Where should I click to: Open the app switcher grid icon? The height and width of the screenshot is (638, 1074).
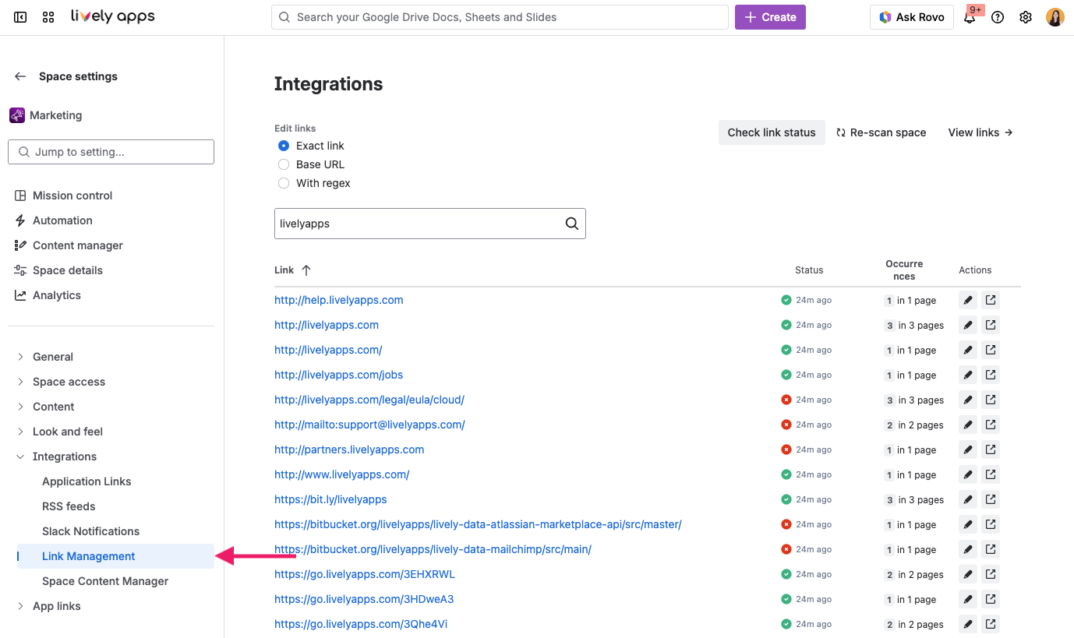tap(48, 16)
